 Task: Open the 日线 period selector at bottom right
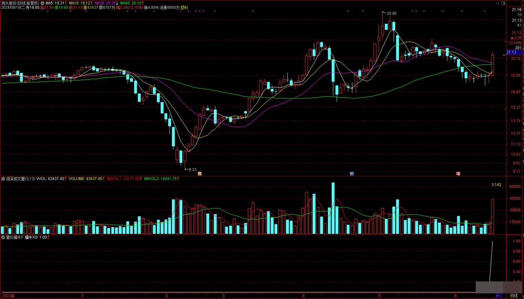pyautogui.click(x=514, y=296)
